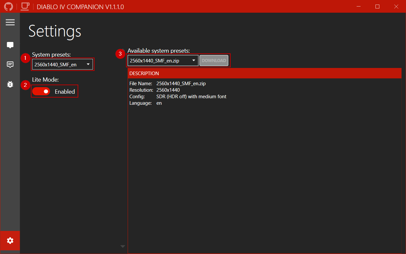Open the Available system presets dropdown
Image resolution: width=406 pixels, height=254 pixels.
[163, 60]
